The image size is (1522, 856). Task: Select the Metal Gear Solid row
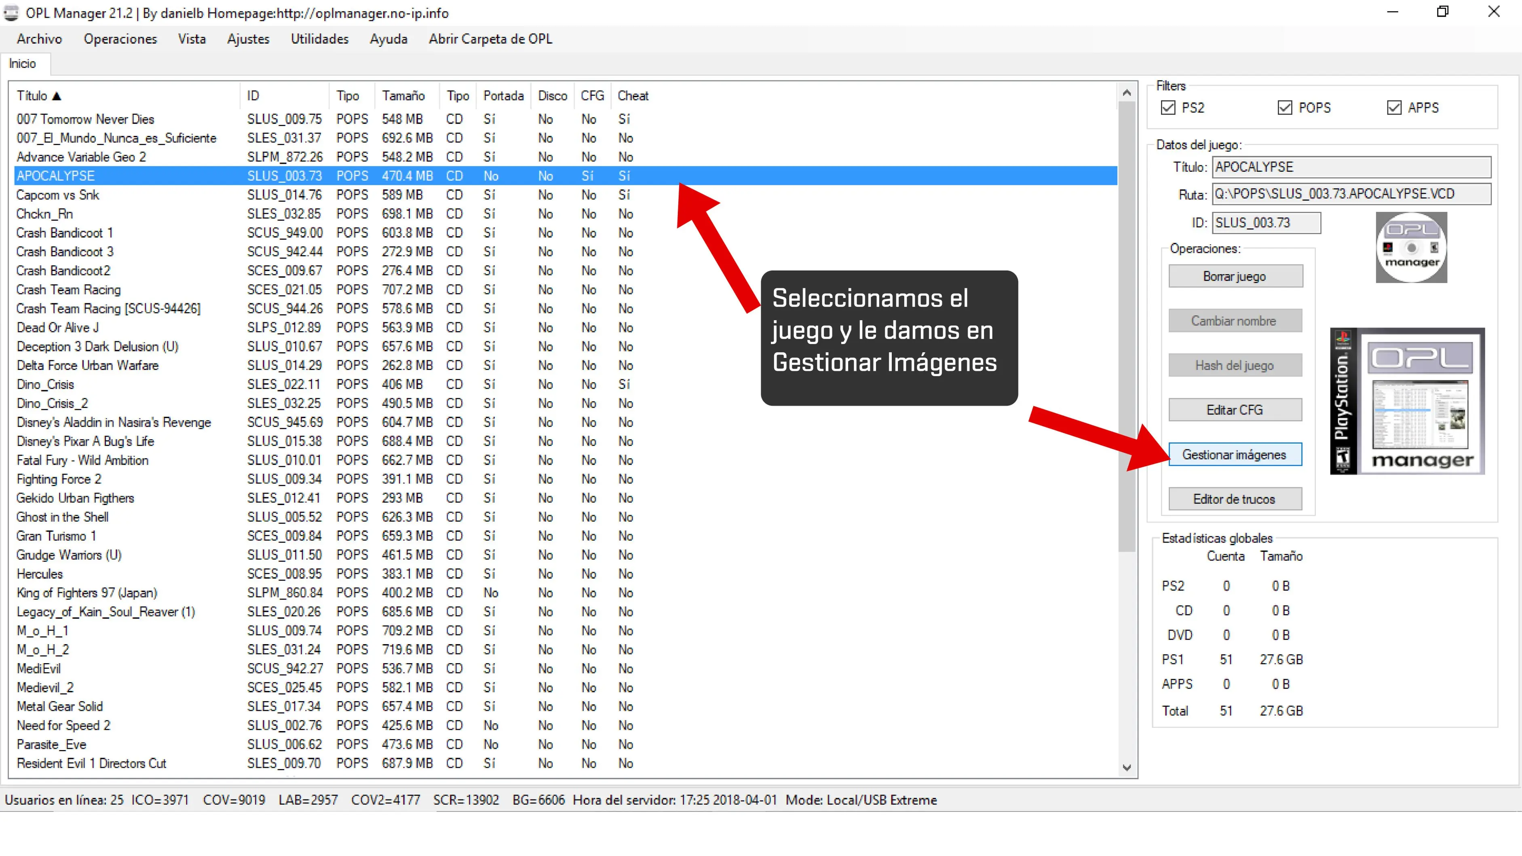tap(566, 706)
